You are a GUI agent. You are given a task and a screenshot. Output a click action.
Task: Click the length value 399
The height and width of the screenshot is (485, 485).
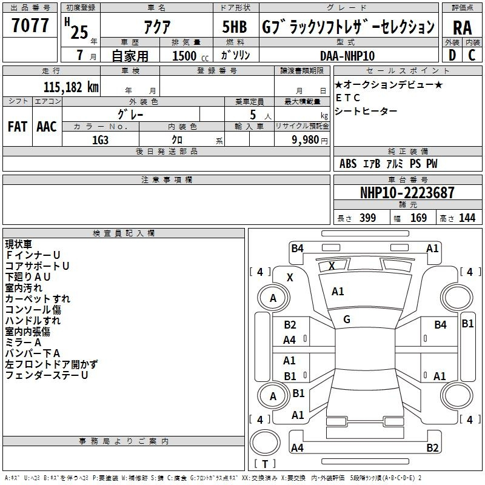(368, 218)
